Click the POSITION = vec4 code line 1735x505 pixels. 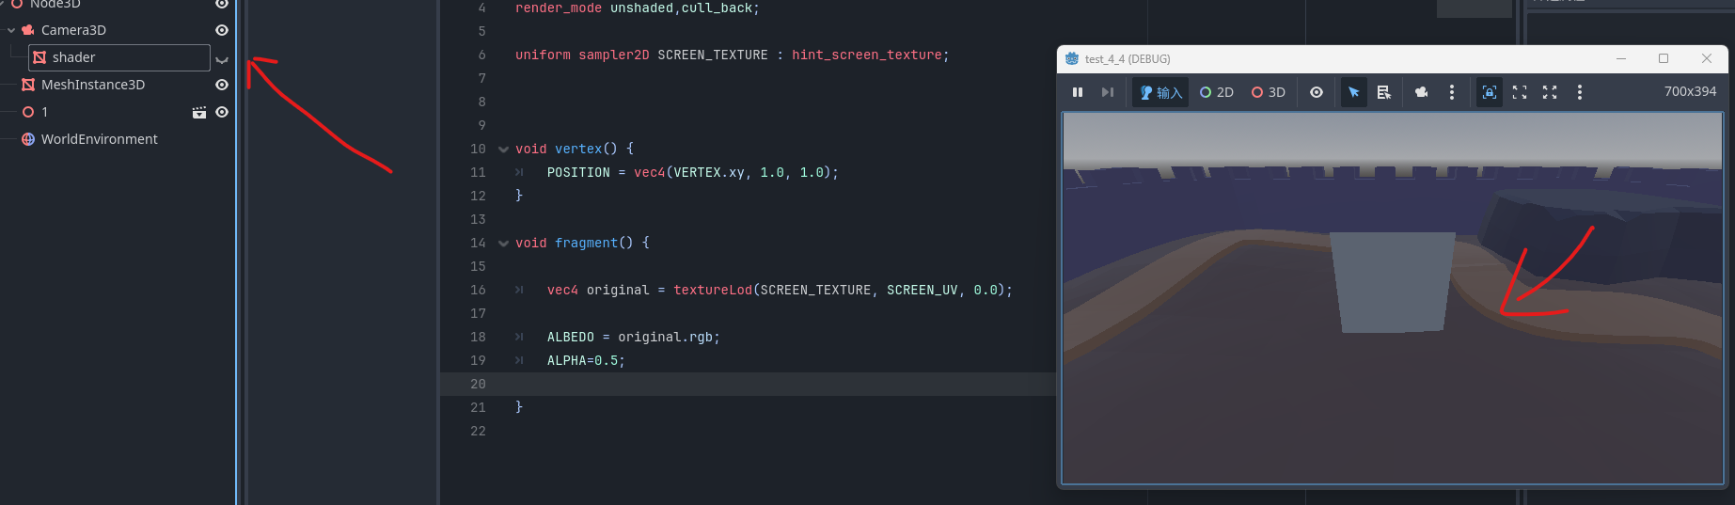[x=692, y=172]
